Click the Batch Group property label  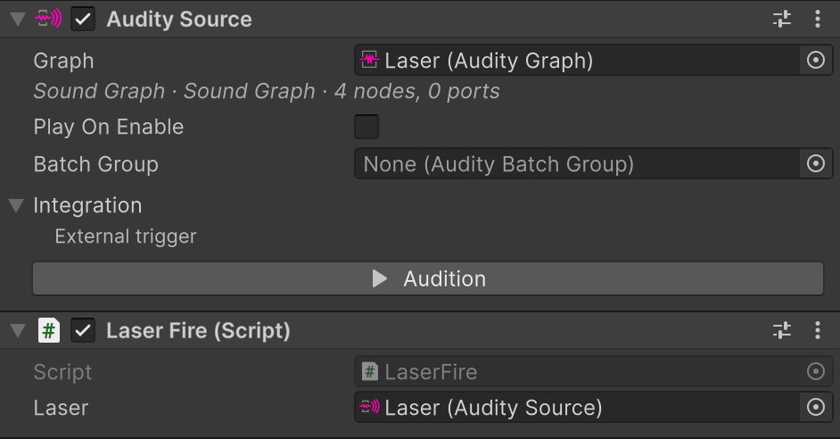point(96,164)
